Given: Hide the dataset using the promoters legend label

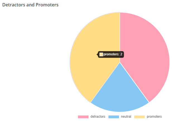Looking at the screenshot, I should coord(154,117).
